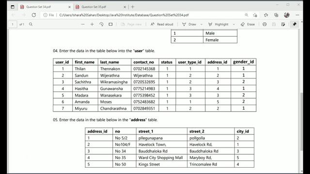Open the tab actions menu icon

coord(13,7)
